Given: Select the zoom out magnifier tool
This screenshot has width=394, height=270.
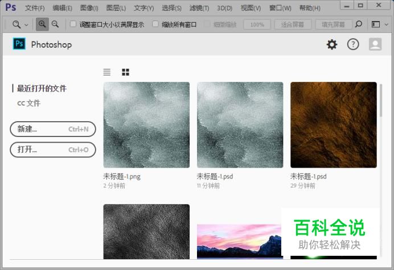Looking at the screenshot, I should (55, 24).
